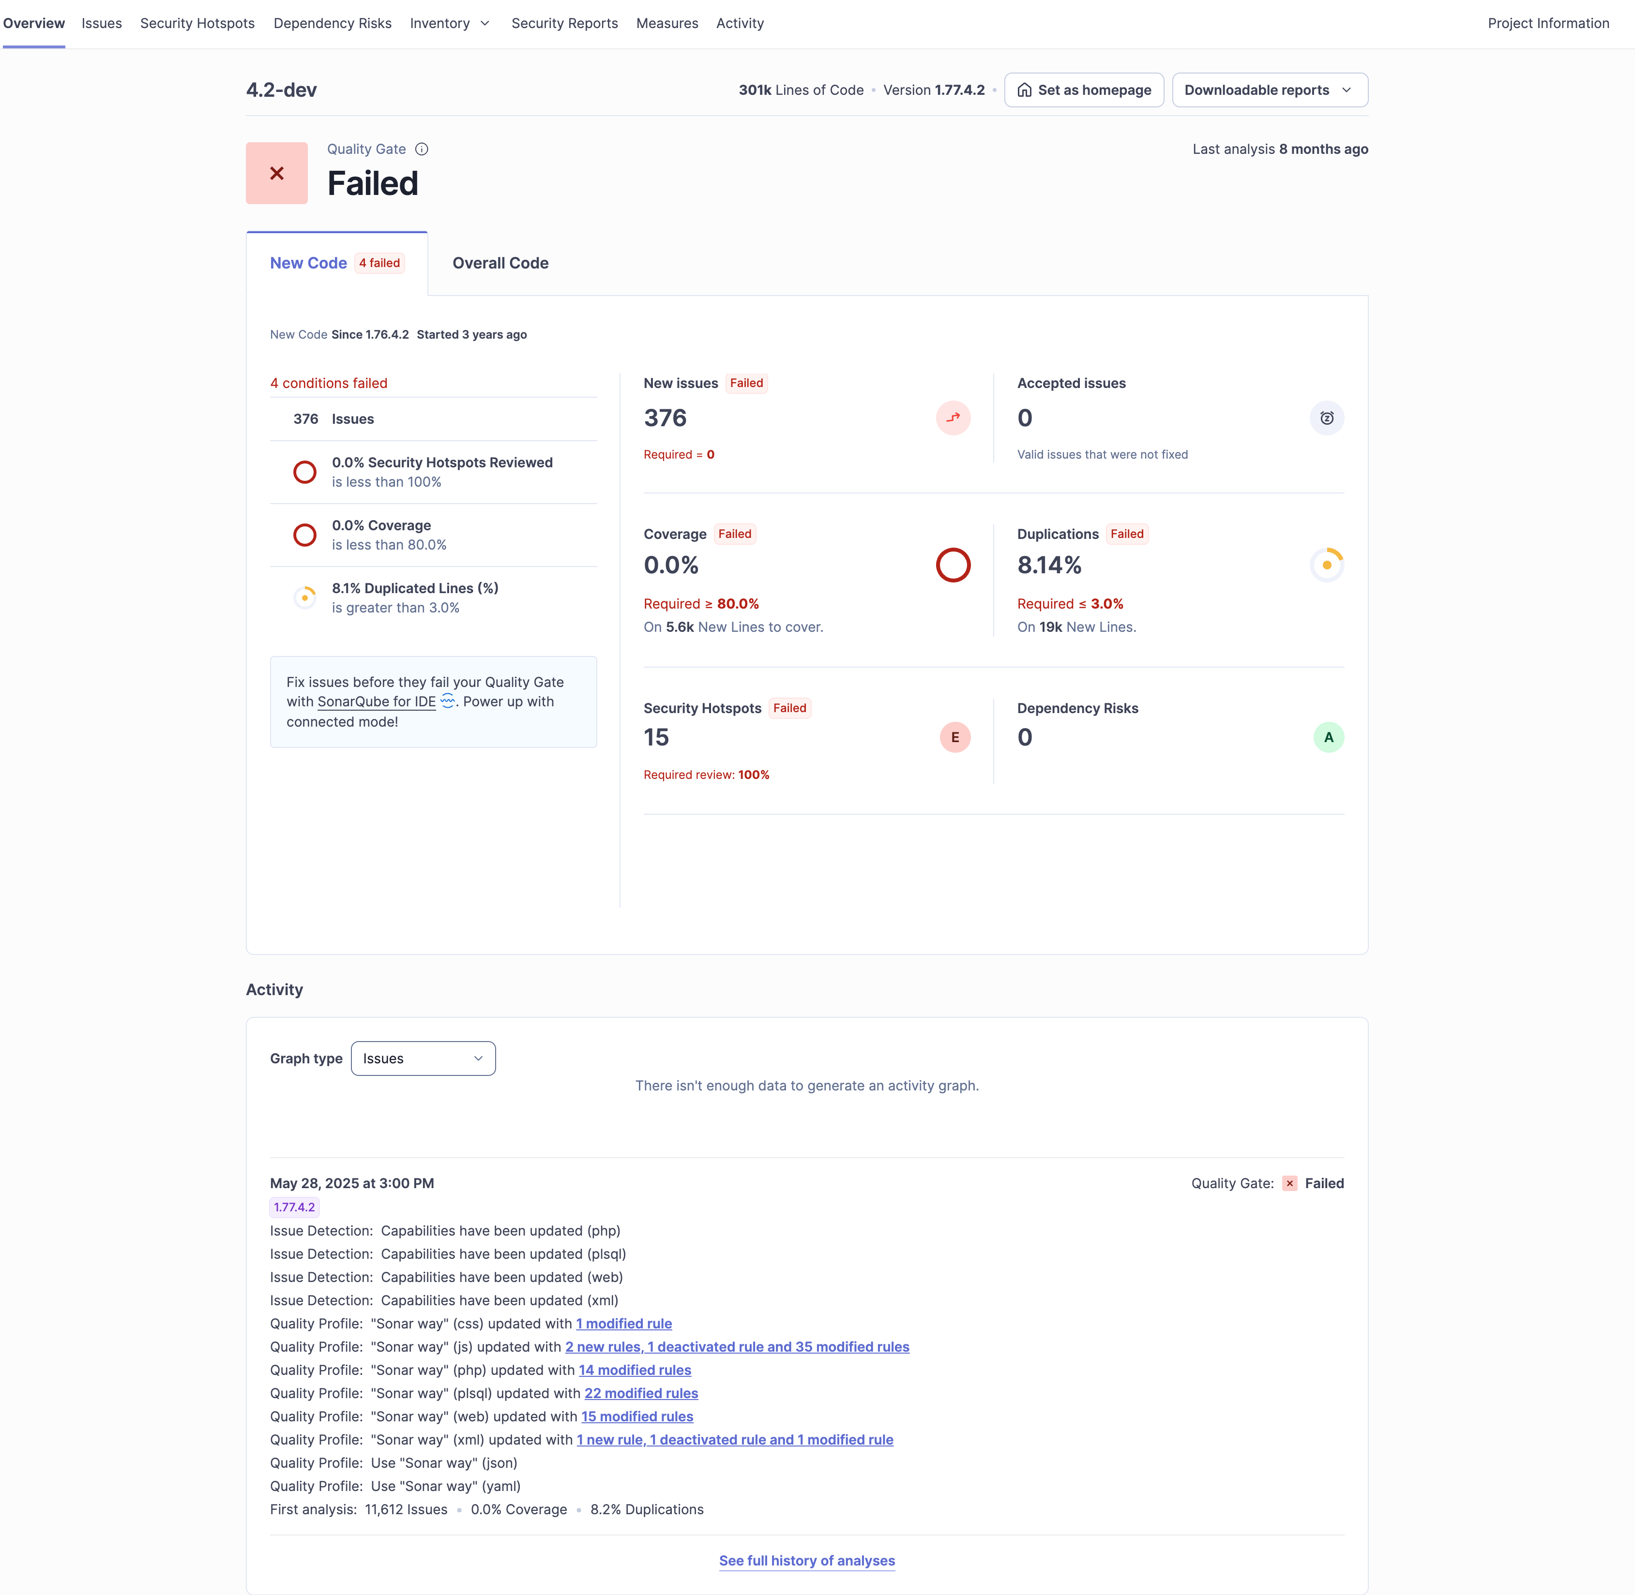Open the Graph type Issues selector
1635x1595 pixels.
[x=423, y=1059]
